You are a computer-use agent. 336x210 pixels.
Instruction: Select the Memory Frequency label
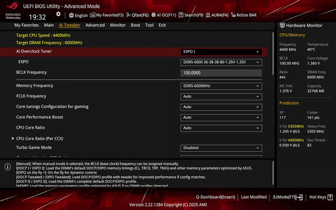click(x=35, y=85)
